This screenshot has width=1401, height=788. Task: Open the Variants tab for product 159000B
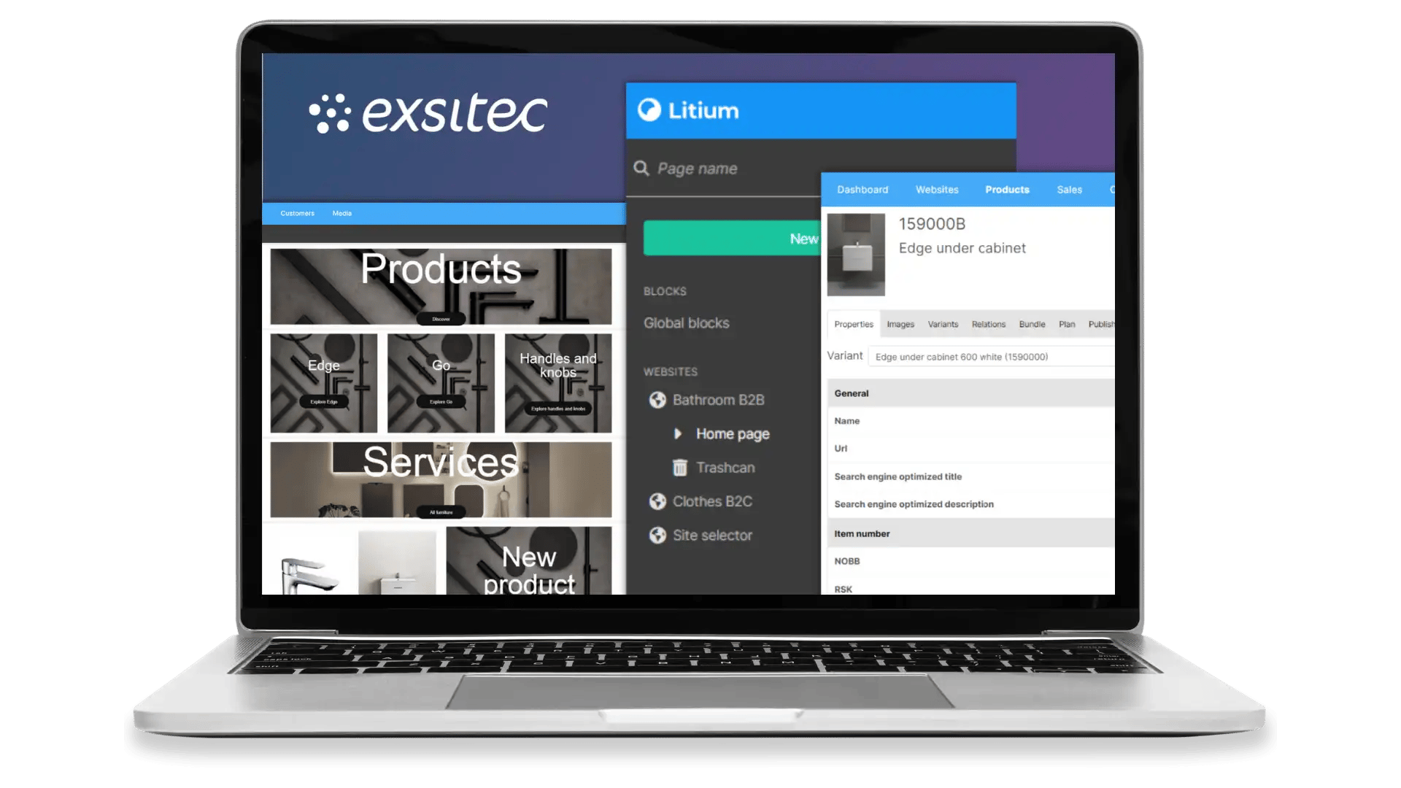[x=943, y=324]
